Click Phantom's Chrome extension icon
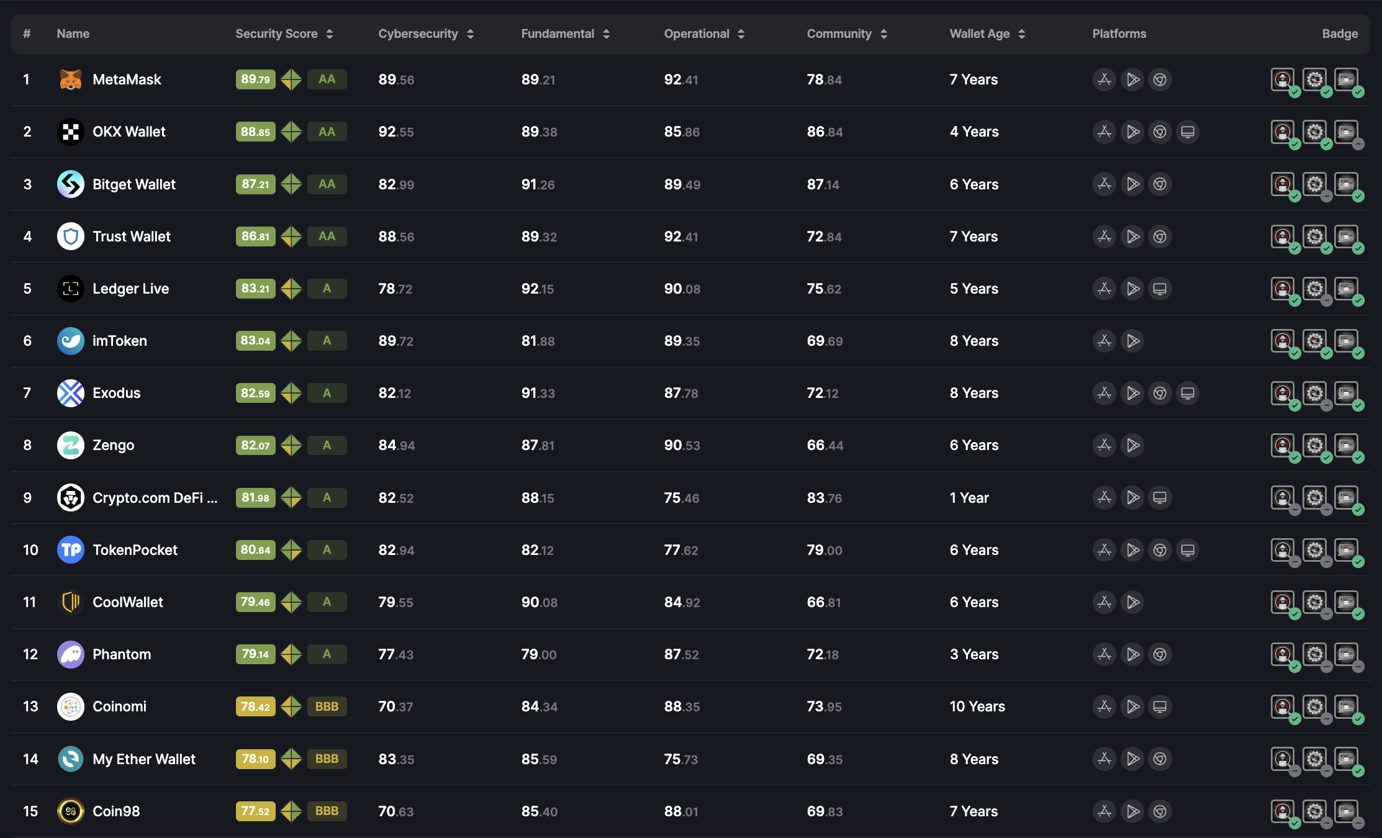 1159,654
